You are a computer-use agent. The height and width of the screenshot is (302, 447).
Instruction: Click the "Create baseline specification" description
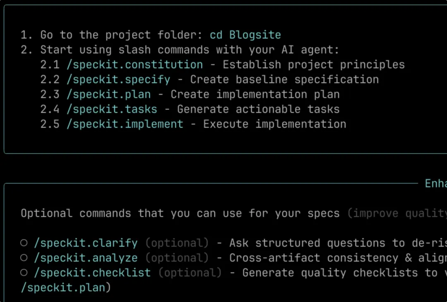tap(284, 80)
